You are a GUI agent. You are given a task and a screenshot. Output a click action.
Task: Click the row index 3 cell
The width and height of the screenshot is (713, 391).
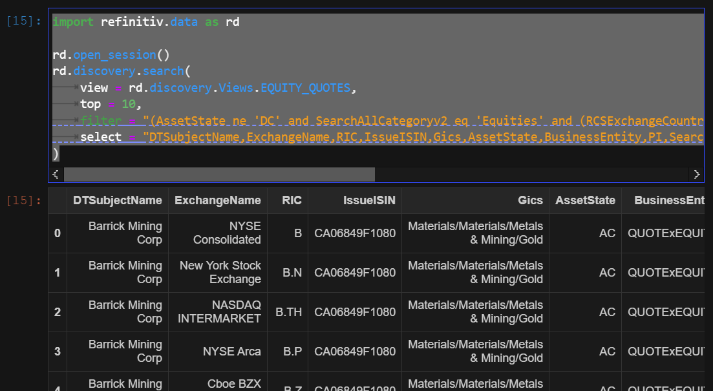tap(58, 352)
